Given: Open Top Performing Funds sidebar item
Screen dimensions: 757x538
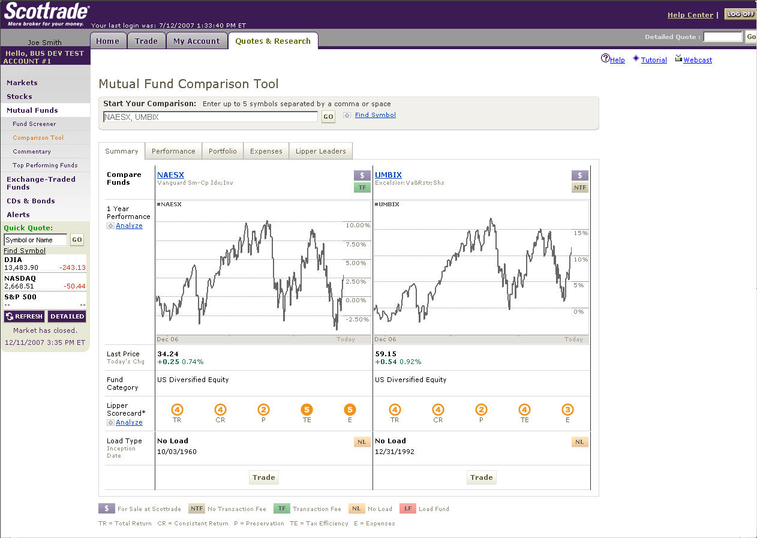Looking at the screenshot, I should tap(45, 166).
